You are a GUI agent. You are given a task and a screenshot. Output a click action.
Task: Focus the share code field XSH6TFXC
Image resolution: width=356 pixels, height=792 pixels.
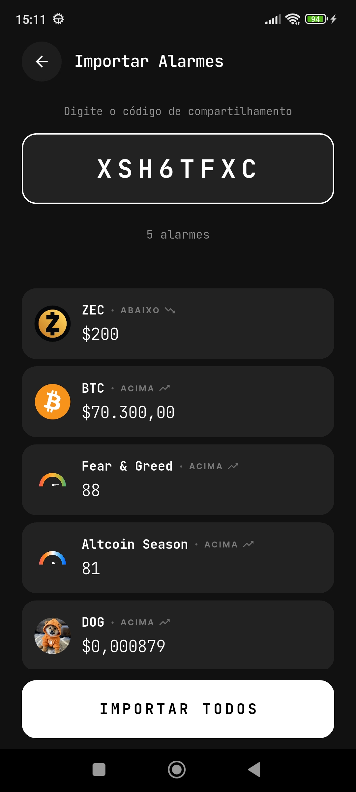(x=178, y=169)
